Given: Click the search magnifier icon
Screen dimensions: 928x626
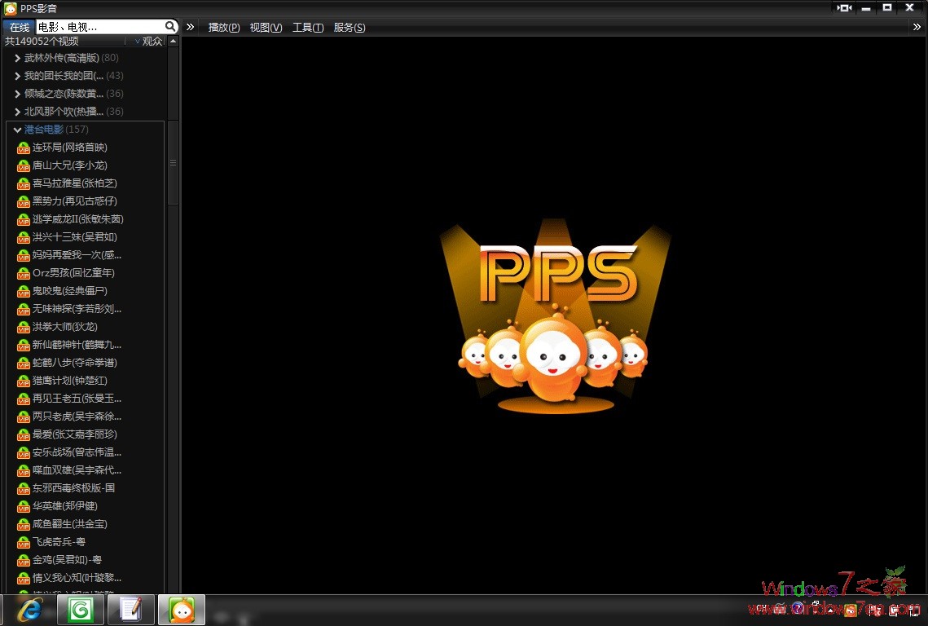Looking at the screenshot, I should [170, 27].
